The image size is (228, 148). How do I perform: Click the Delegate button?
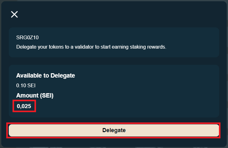point(114,130)
